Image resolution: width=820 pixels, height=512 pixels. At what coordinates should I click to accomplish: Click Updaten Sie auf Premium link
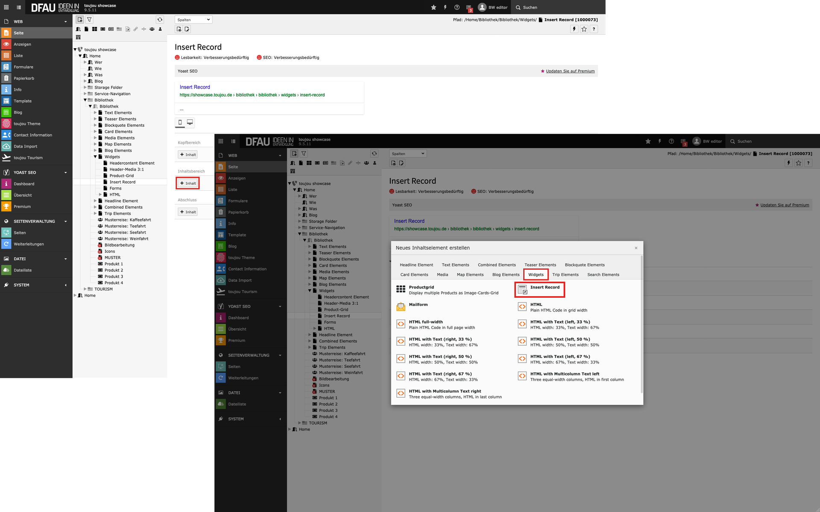pos(570,71)
